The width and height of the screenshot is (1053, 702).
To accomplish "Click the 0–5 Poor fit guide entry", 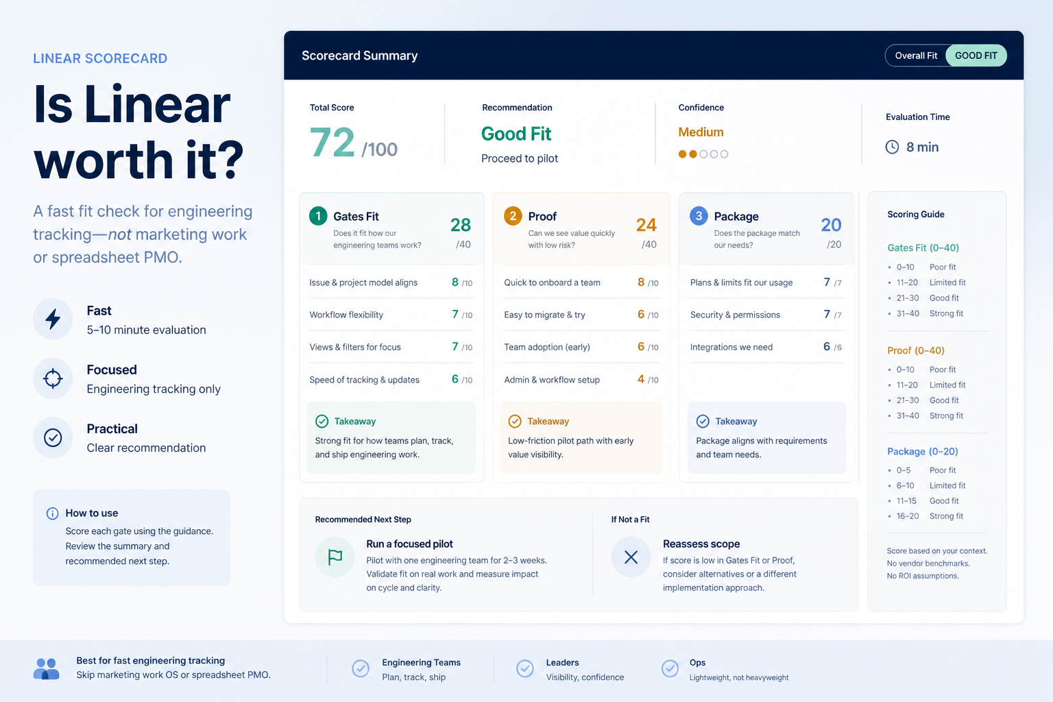I will pos(922,470).
